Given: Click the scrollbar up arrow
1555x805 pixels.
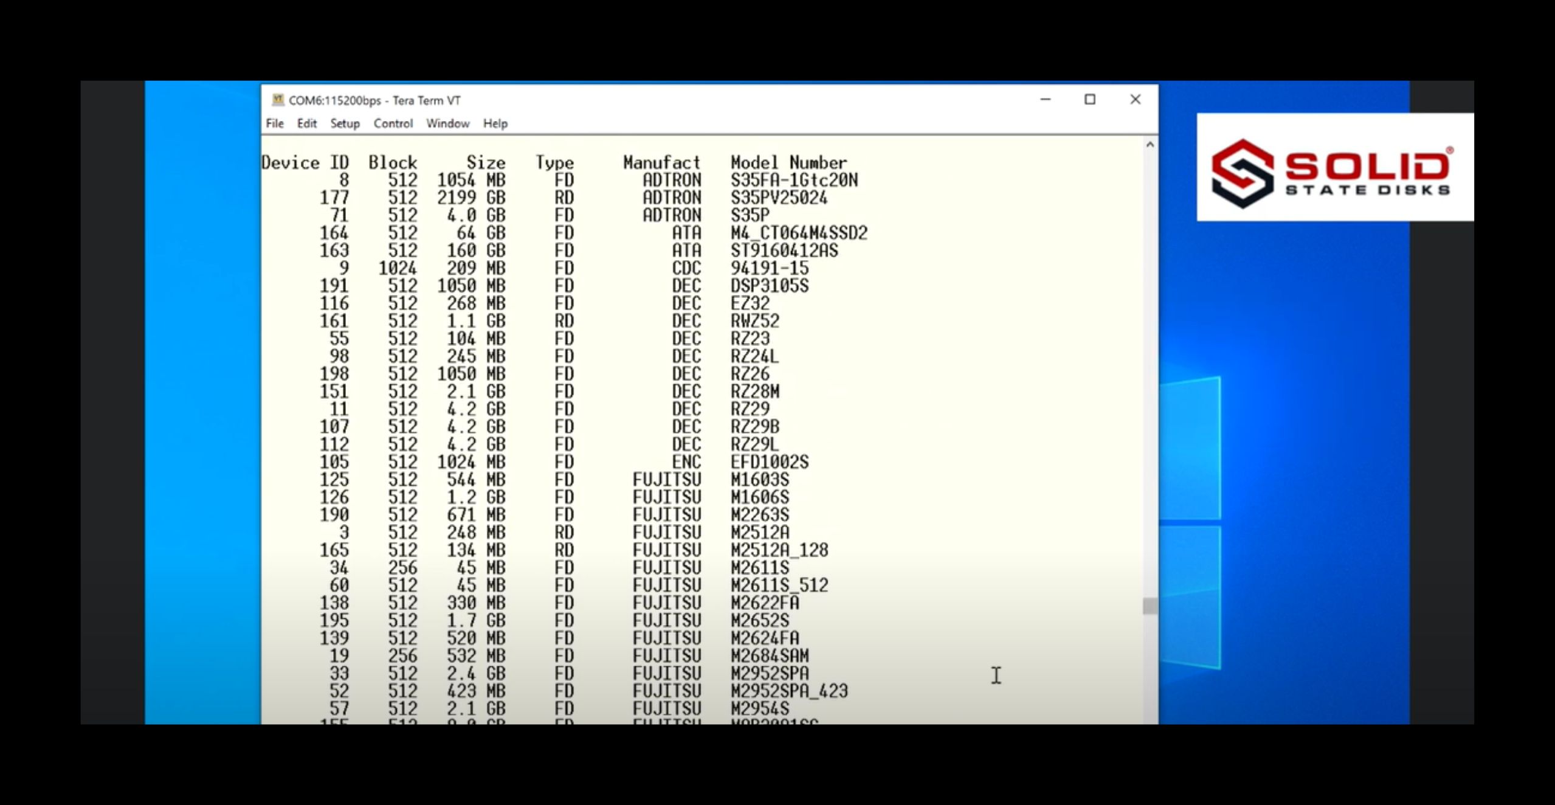Looking at the screenshot, I should pos(1149,144).
